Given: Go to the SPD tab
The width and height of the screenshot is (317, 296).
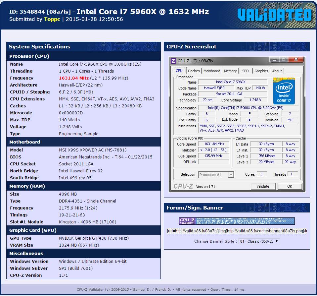Looking at the screenshot, I should [x=245, y=71].
